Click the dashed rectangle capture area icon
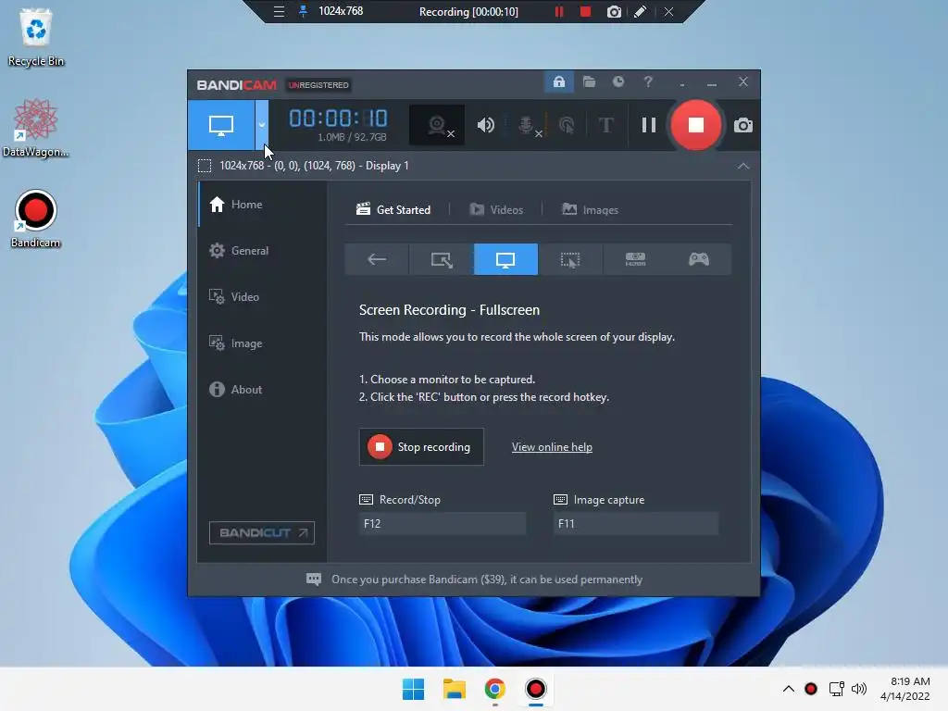Image resolution: width=948 pixels, height=711 pixels. click(205, 166)
